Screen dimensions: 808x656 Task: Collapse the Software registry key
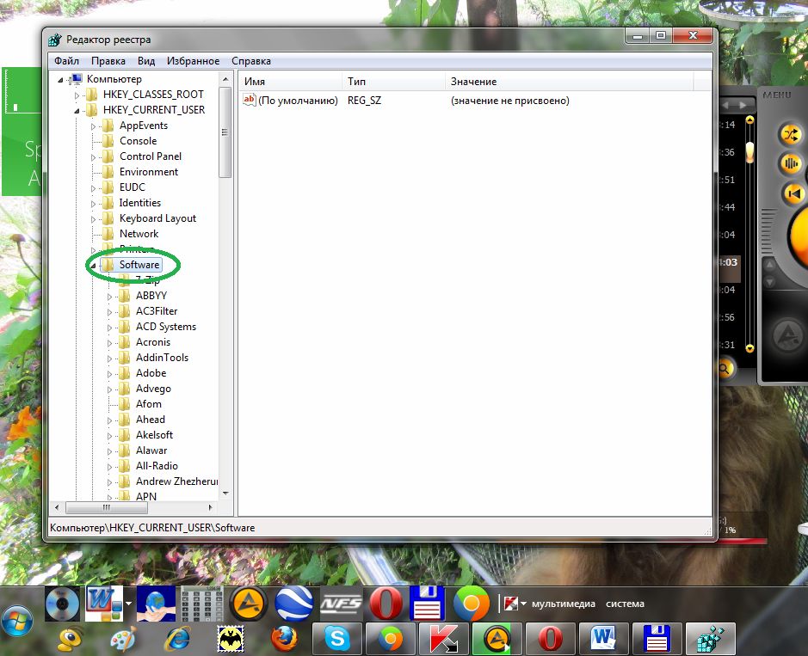coord(93,266)
